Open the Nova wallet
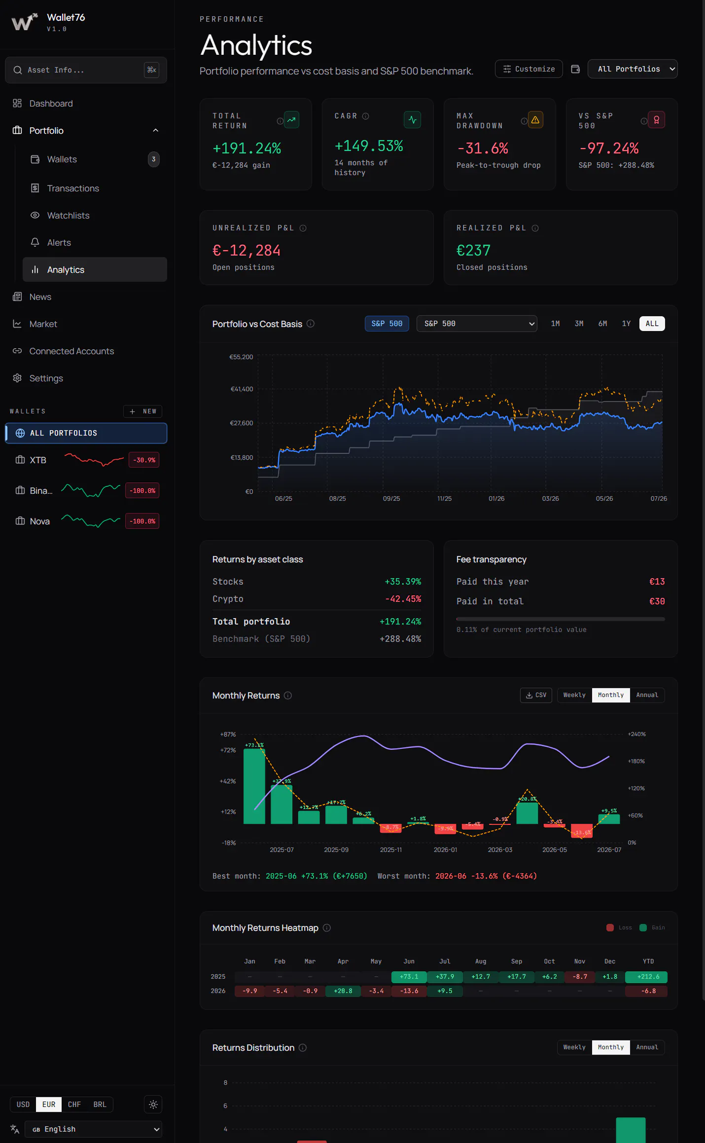 (86, 521)
